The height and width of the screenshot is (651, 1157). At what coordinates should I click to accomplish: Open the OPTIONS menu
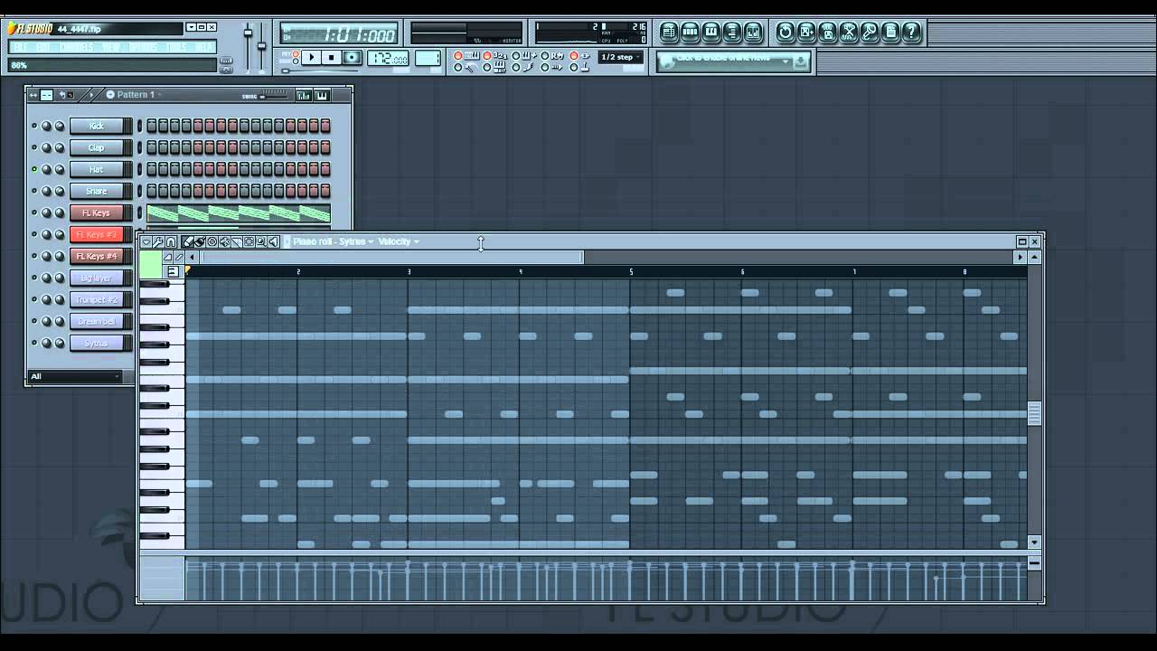pyautogui.click(x=143, y=47)
